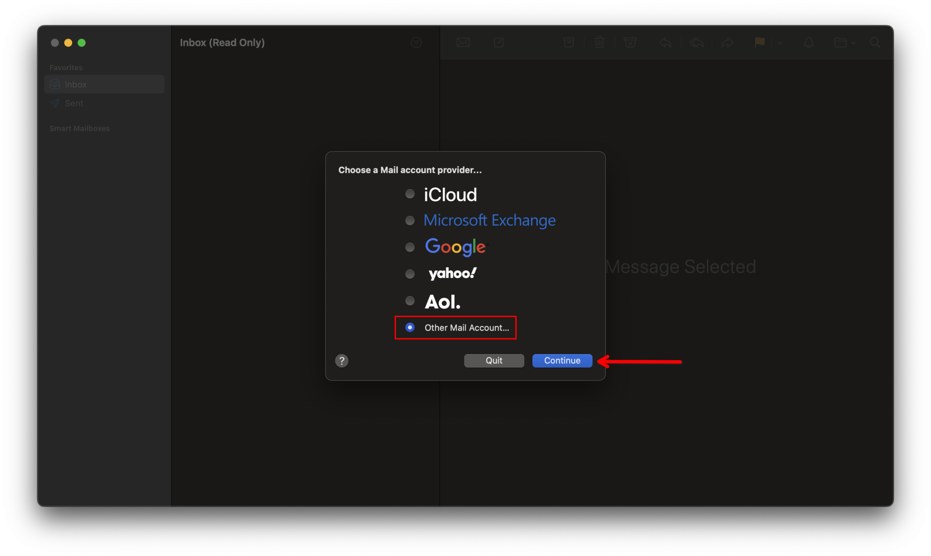Click the compose new message icon
This screenshot has width=931, height=556.
[499, 43]
